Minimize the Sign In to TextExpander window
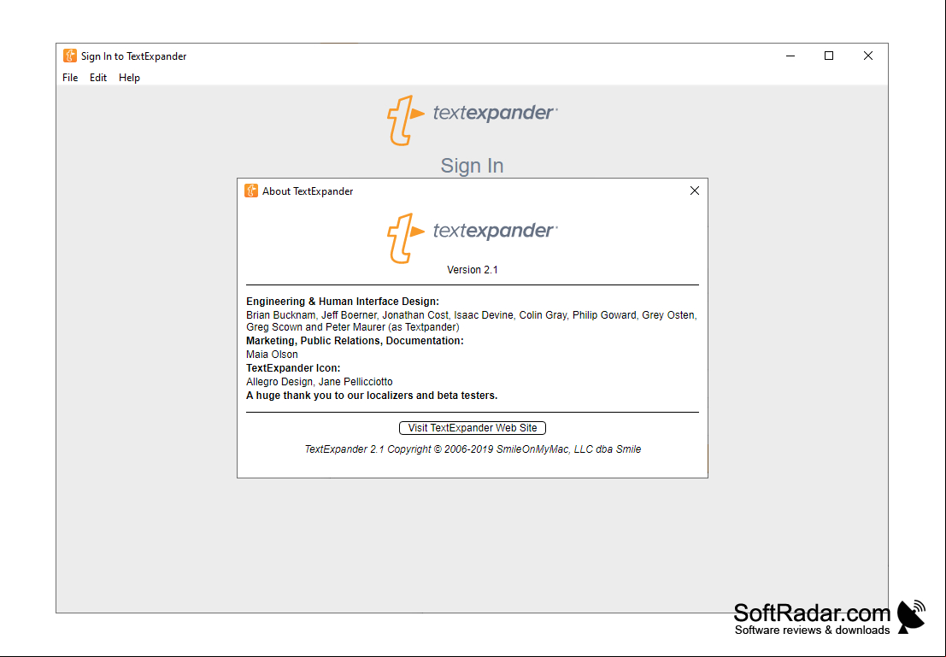This screenshot has height=657, width=946. (x=790, y=56)
